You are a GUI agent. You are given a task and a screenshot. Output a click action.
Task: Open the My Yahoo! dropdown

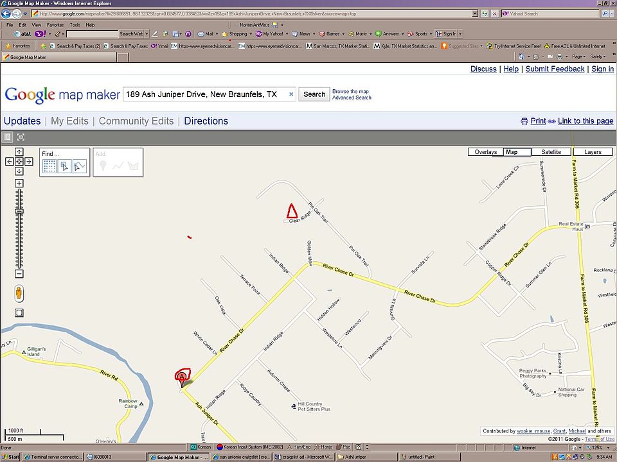coord(287,34)
